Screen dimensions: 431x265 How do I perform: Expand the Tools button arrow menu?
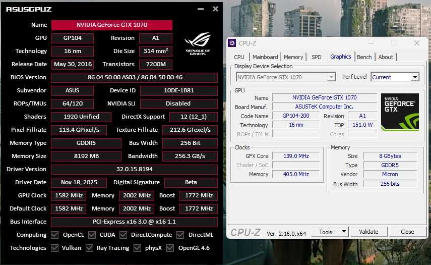tap(344, 232)
